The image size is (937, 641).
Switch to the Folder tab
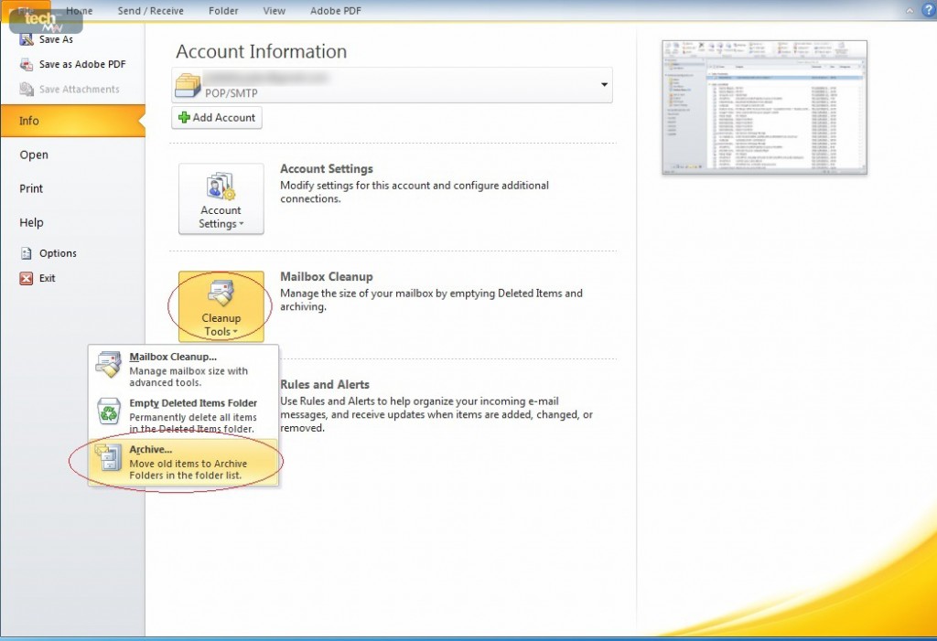point(223,11)
